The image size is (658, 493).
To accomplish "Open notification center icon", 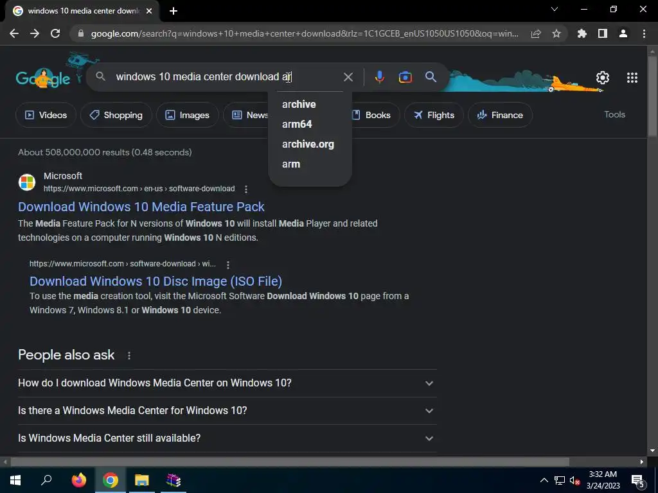I will click(x=638, y=481).
